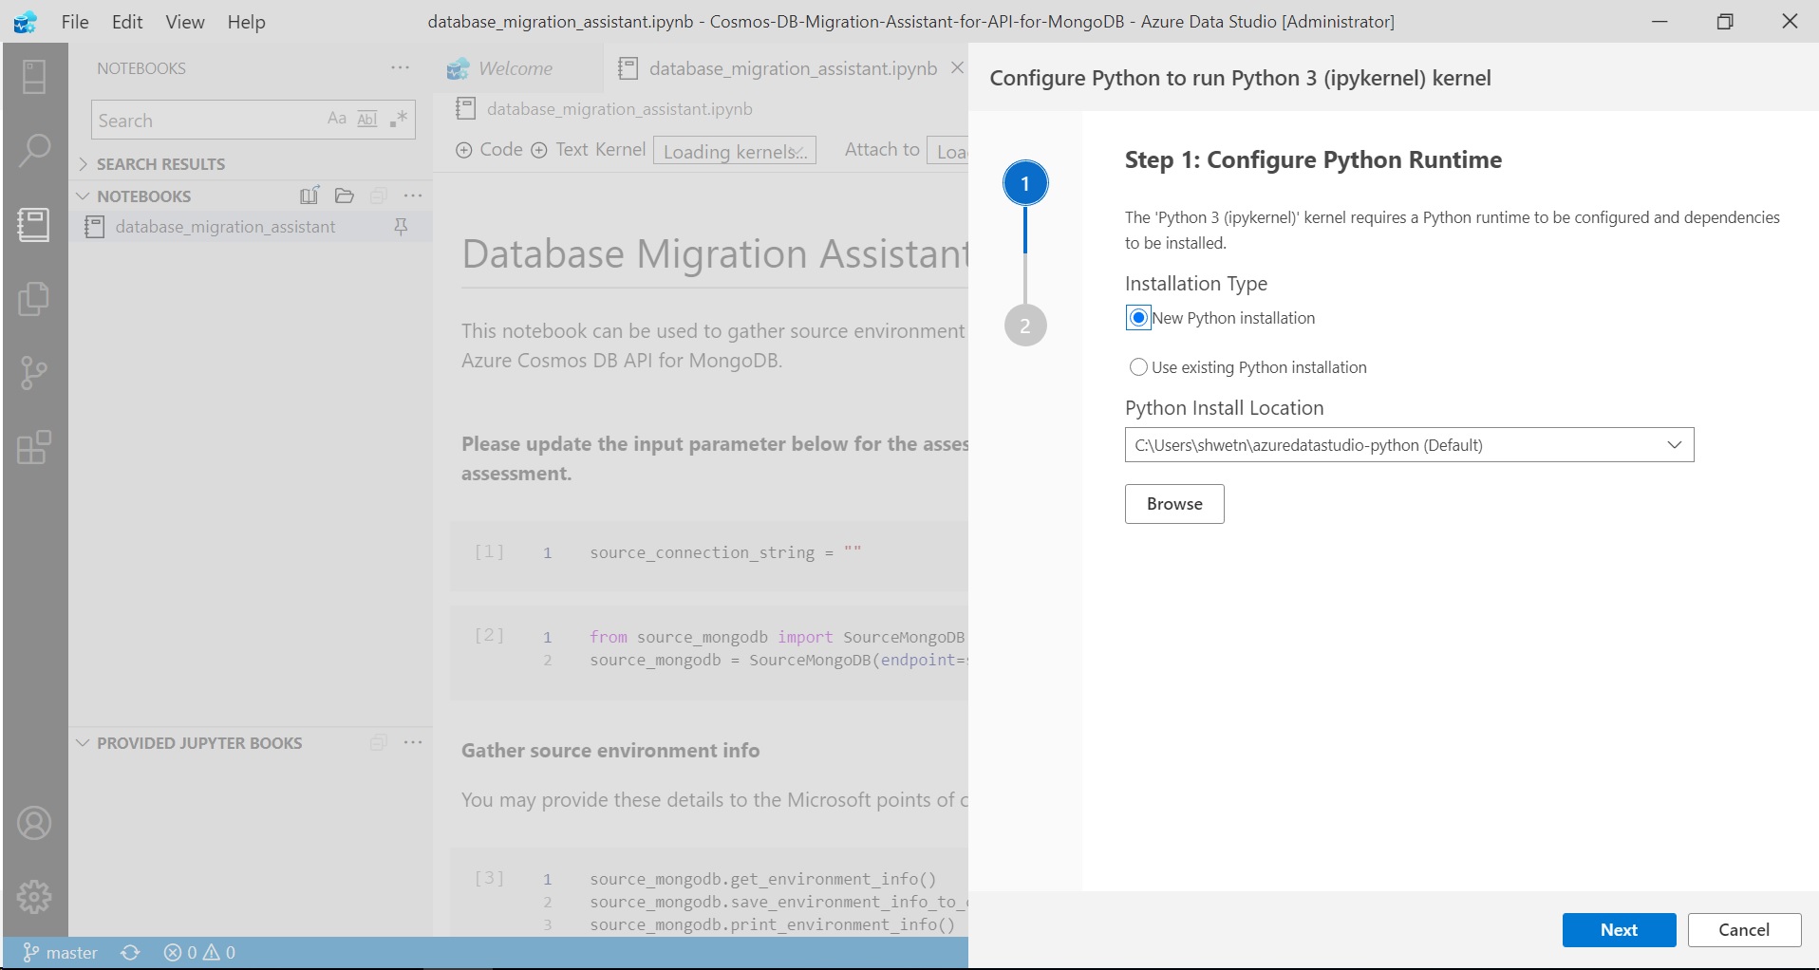Image resolution: width=1819 pixels, height=970 pixels.
Task: Open more actions menu in Notebooks section header
Action: pyautogui.click(x=413, y=196)
